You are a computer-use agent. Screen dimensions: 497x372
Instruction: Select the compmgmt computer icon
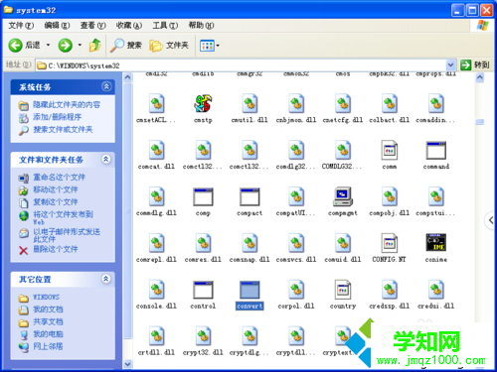coord(343,196)
